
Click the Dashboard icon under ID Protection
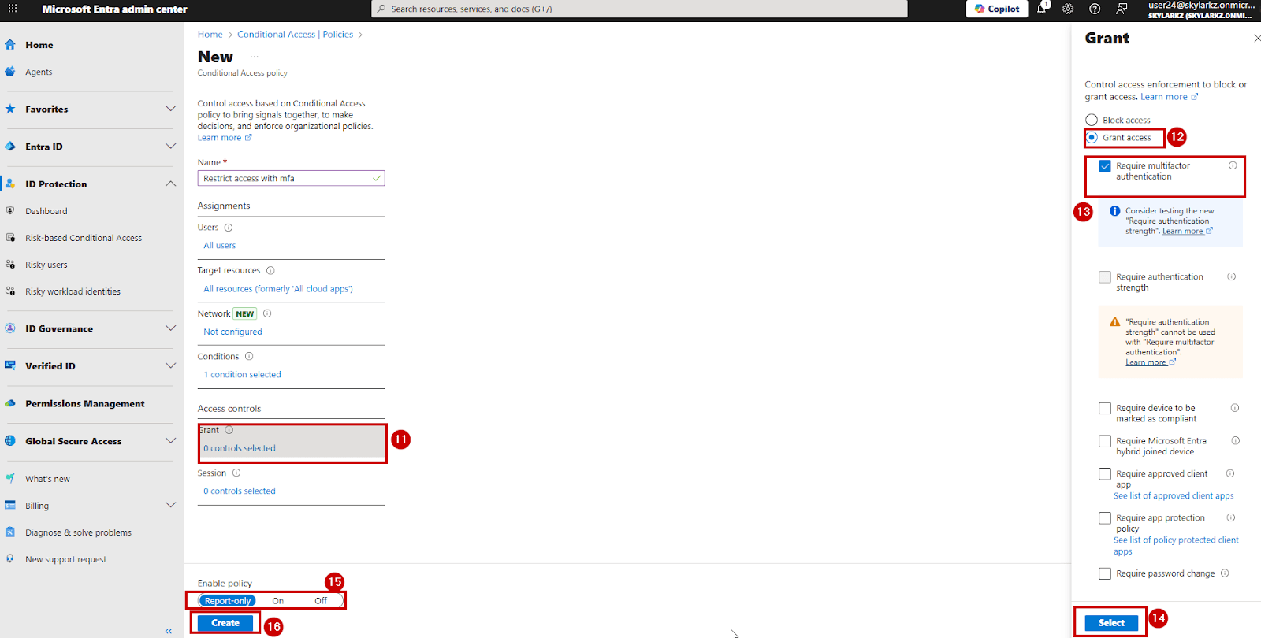(x=10, y=211)
